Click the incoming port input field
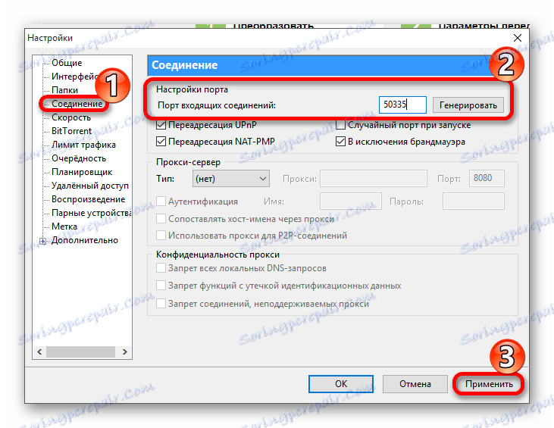Image resolution: width=554 pixels, height=428 pixels. pyautogui.click(x=402, y=105)
